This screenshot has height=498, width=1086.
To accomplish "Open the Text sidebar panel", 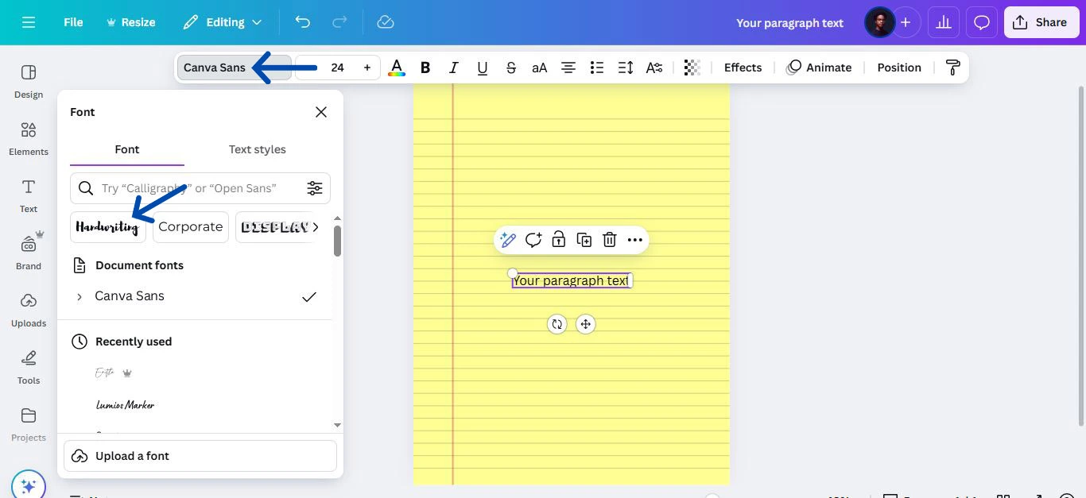I will click(x=29, y=195).
